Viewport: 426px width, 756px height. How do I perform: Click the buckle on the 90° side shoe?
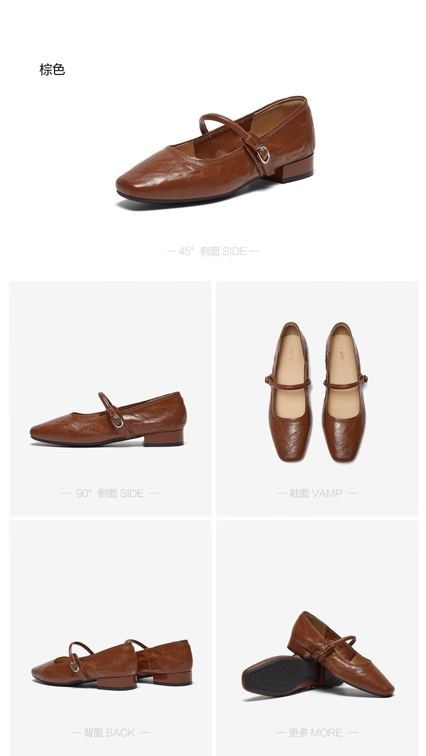point(117,421)
